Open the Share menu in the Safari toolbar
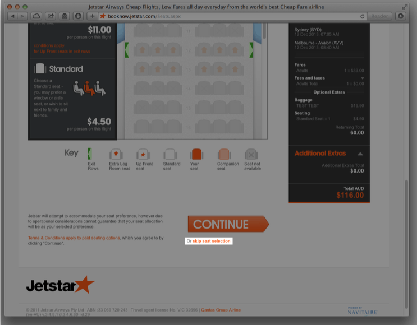This screenshot has width=417, height=325. pos(51,16)
